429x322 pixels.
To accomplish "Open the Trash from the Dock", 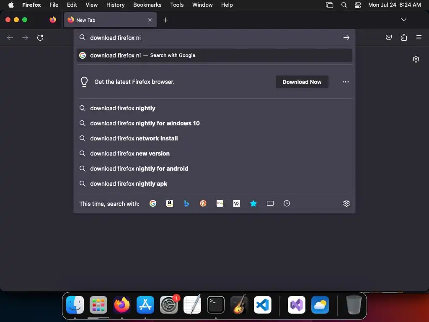I will (354, 304).
